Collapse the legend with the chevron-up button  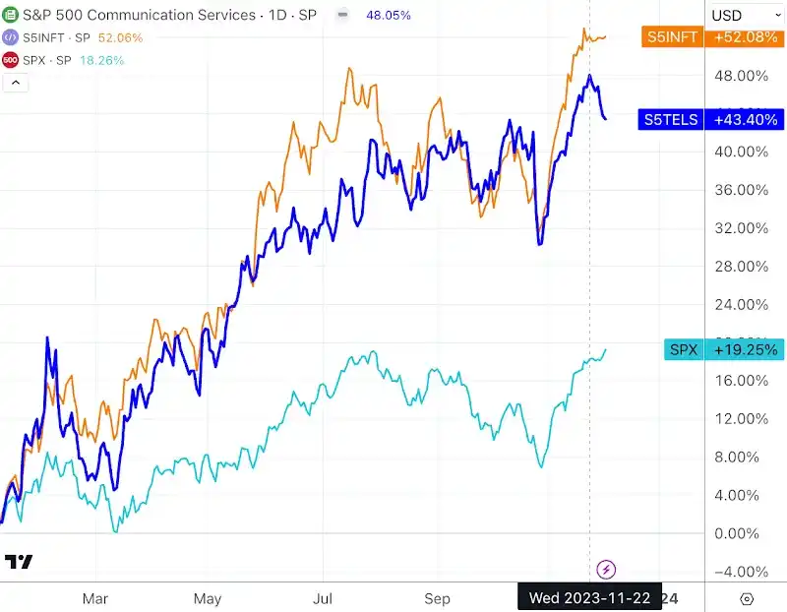(16, 83)
